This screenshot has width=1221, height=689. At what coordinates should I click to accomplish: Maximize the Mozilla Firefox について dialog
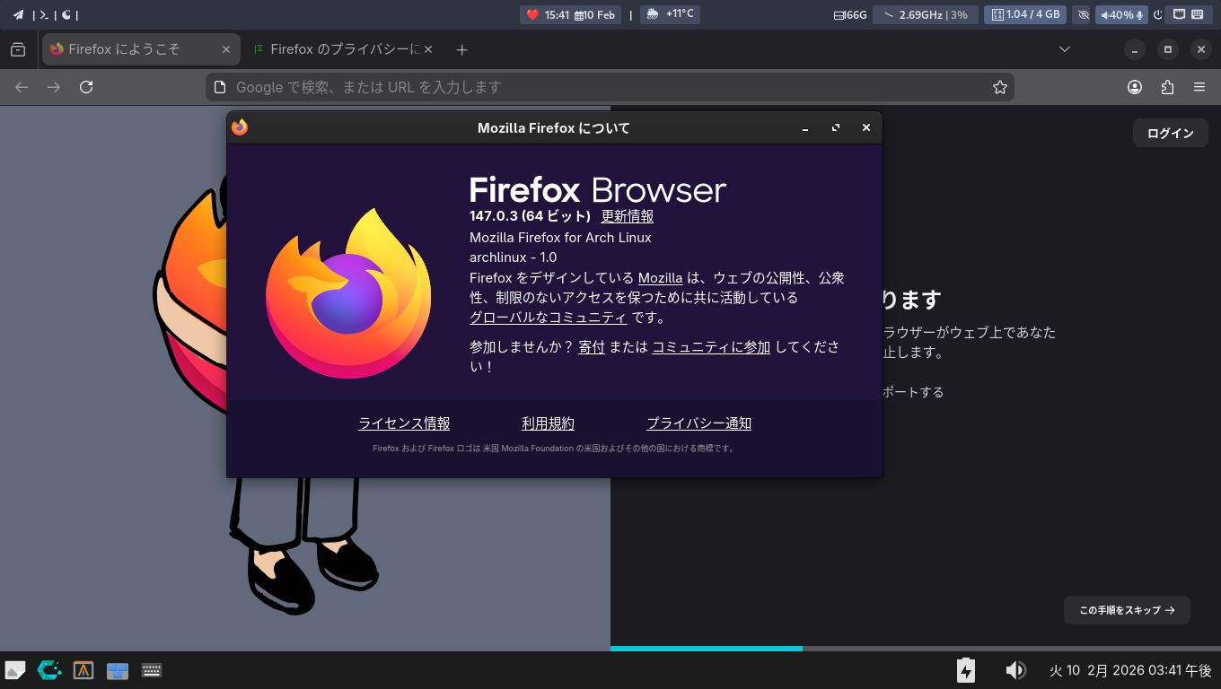pyautogui.click(x=836, y=128)
